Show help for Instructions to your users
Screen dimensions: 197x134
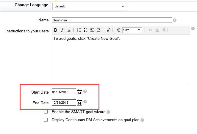click(x=193, y=29)
